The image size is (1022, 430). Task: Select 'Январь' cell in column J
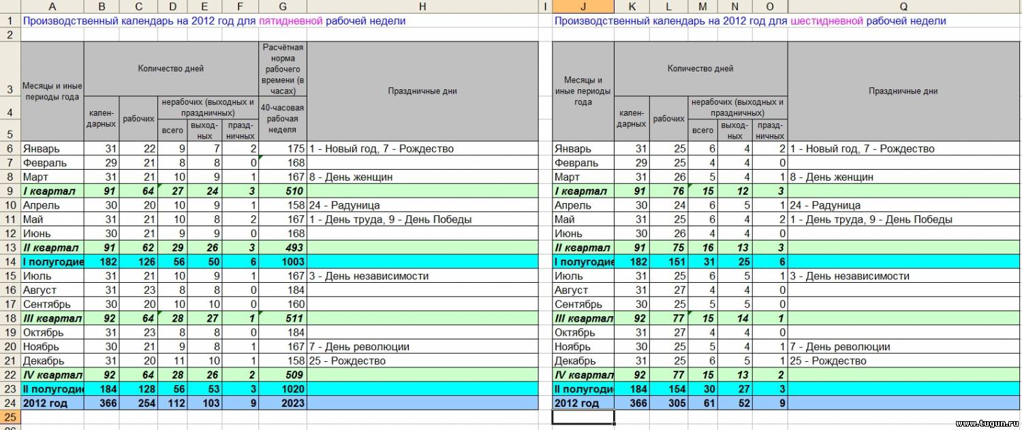tap(583, 149)
